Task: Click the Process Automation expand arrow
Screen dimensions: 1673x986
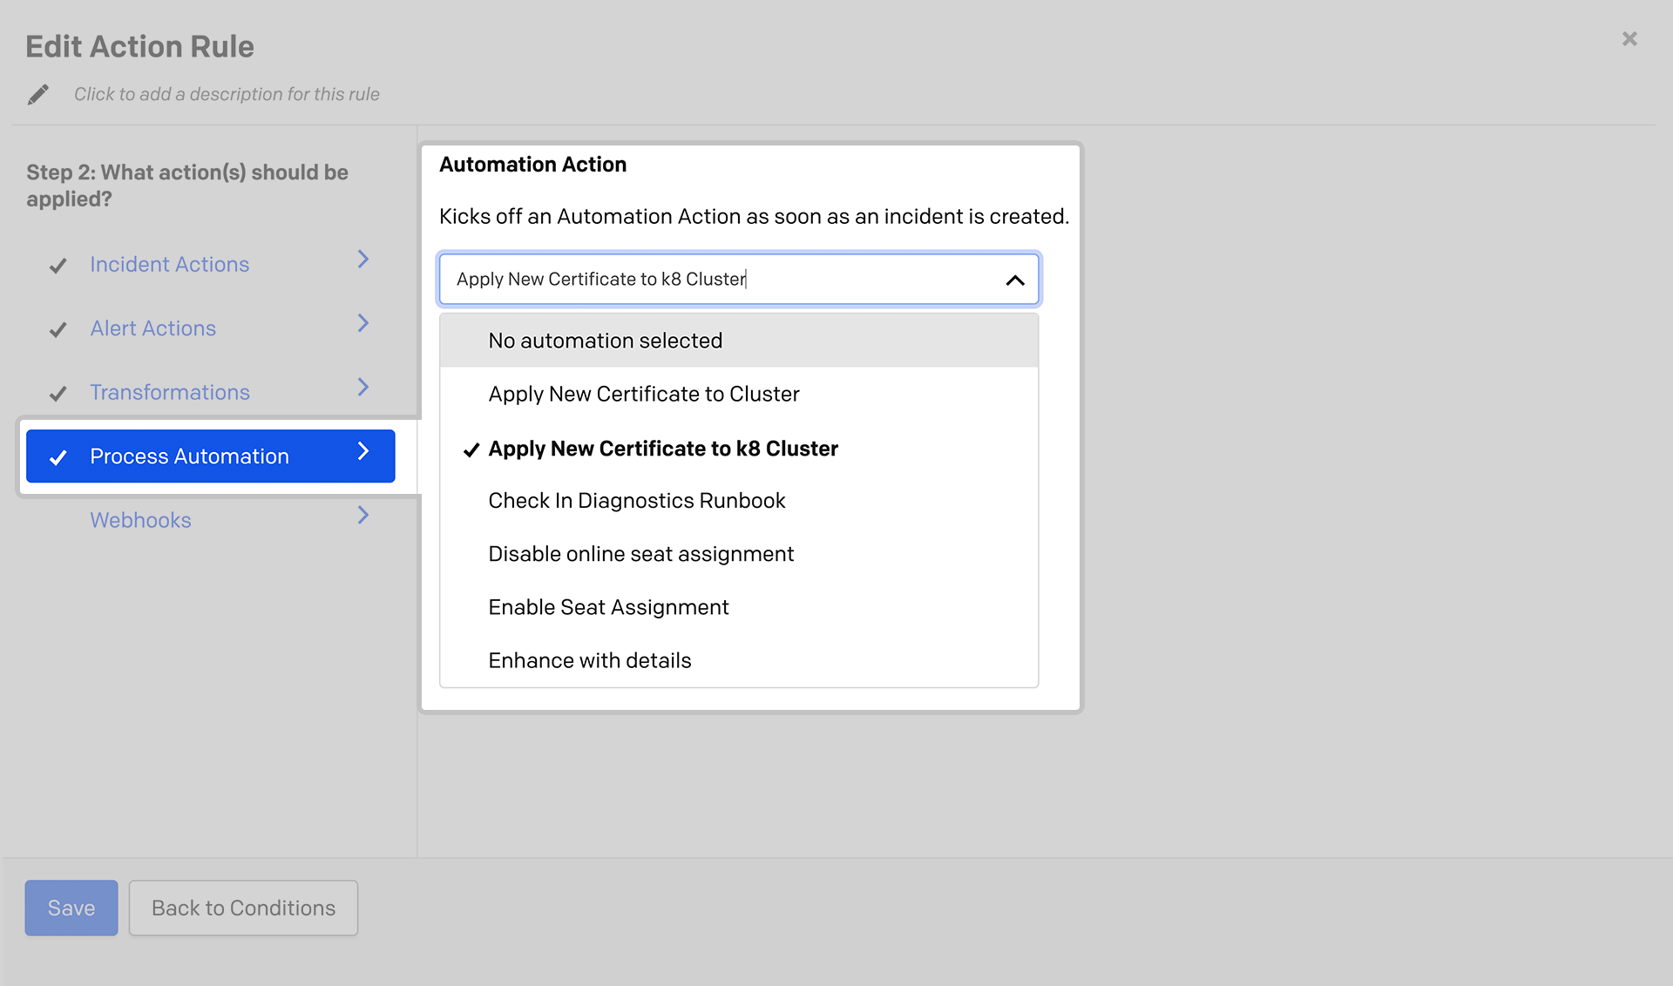Action: coord(364,456)
